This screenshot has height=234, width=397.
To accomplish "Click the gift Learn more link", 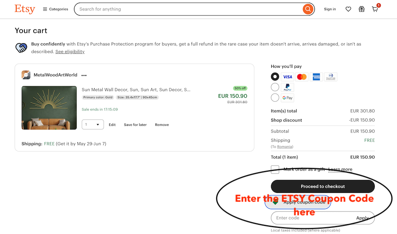I will click(340, 169).
